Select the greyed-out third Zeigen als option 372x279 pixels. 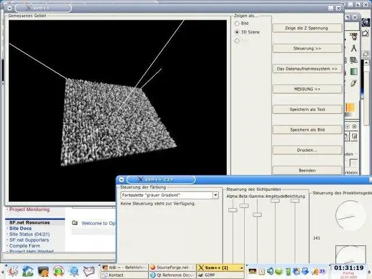pos(237,41)
